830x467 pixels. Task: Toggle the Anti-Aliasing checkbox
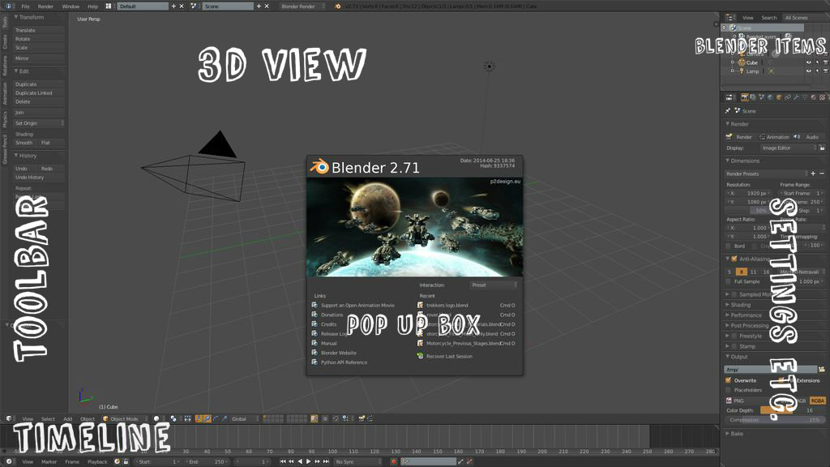734,259
